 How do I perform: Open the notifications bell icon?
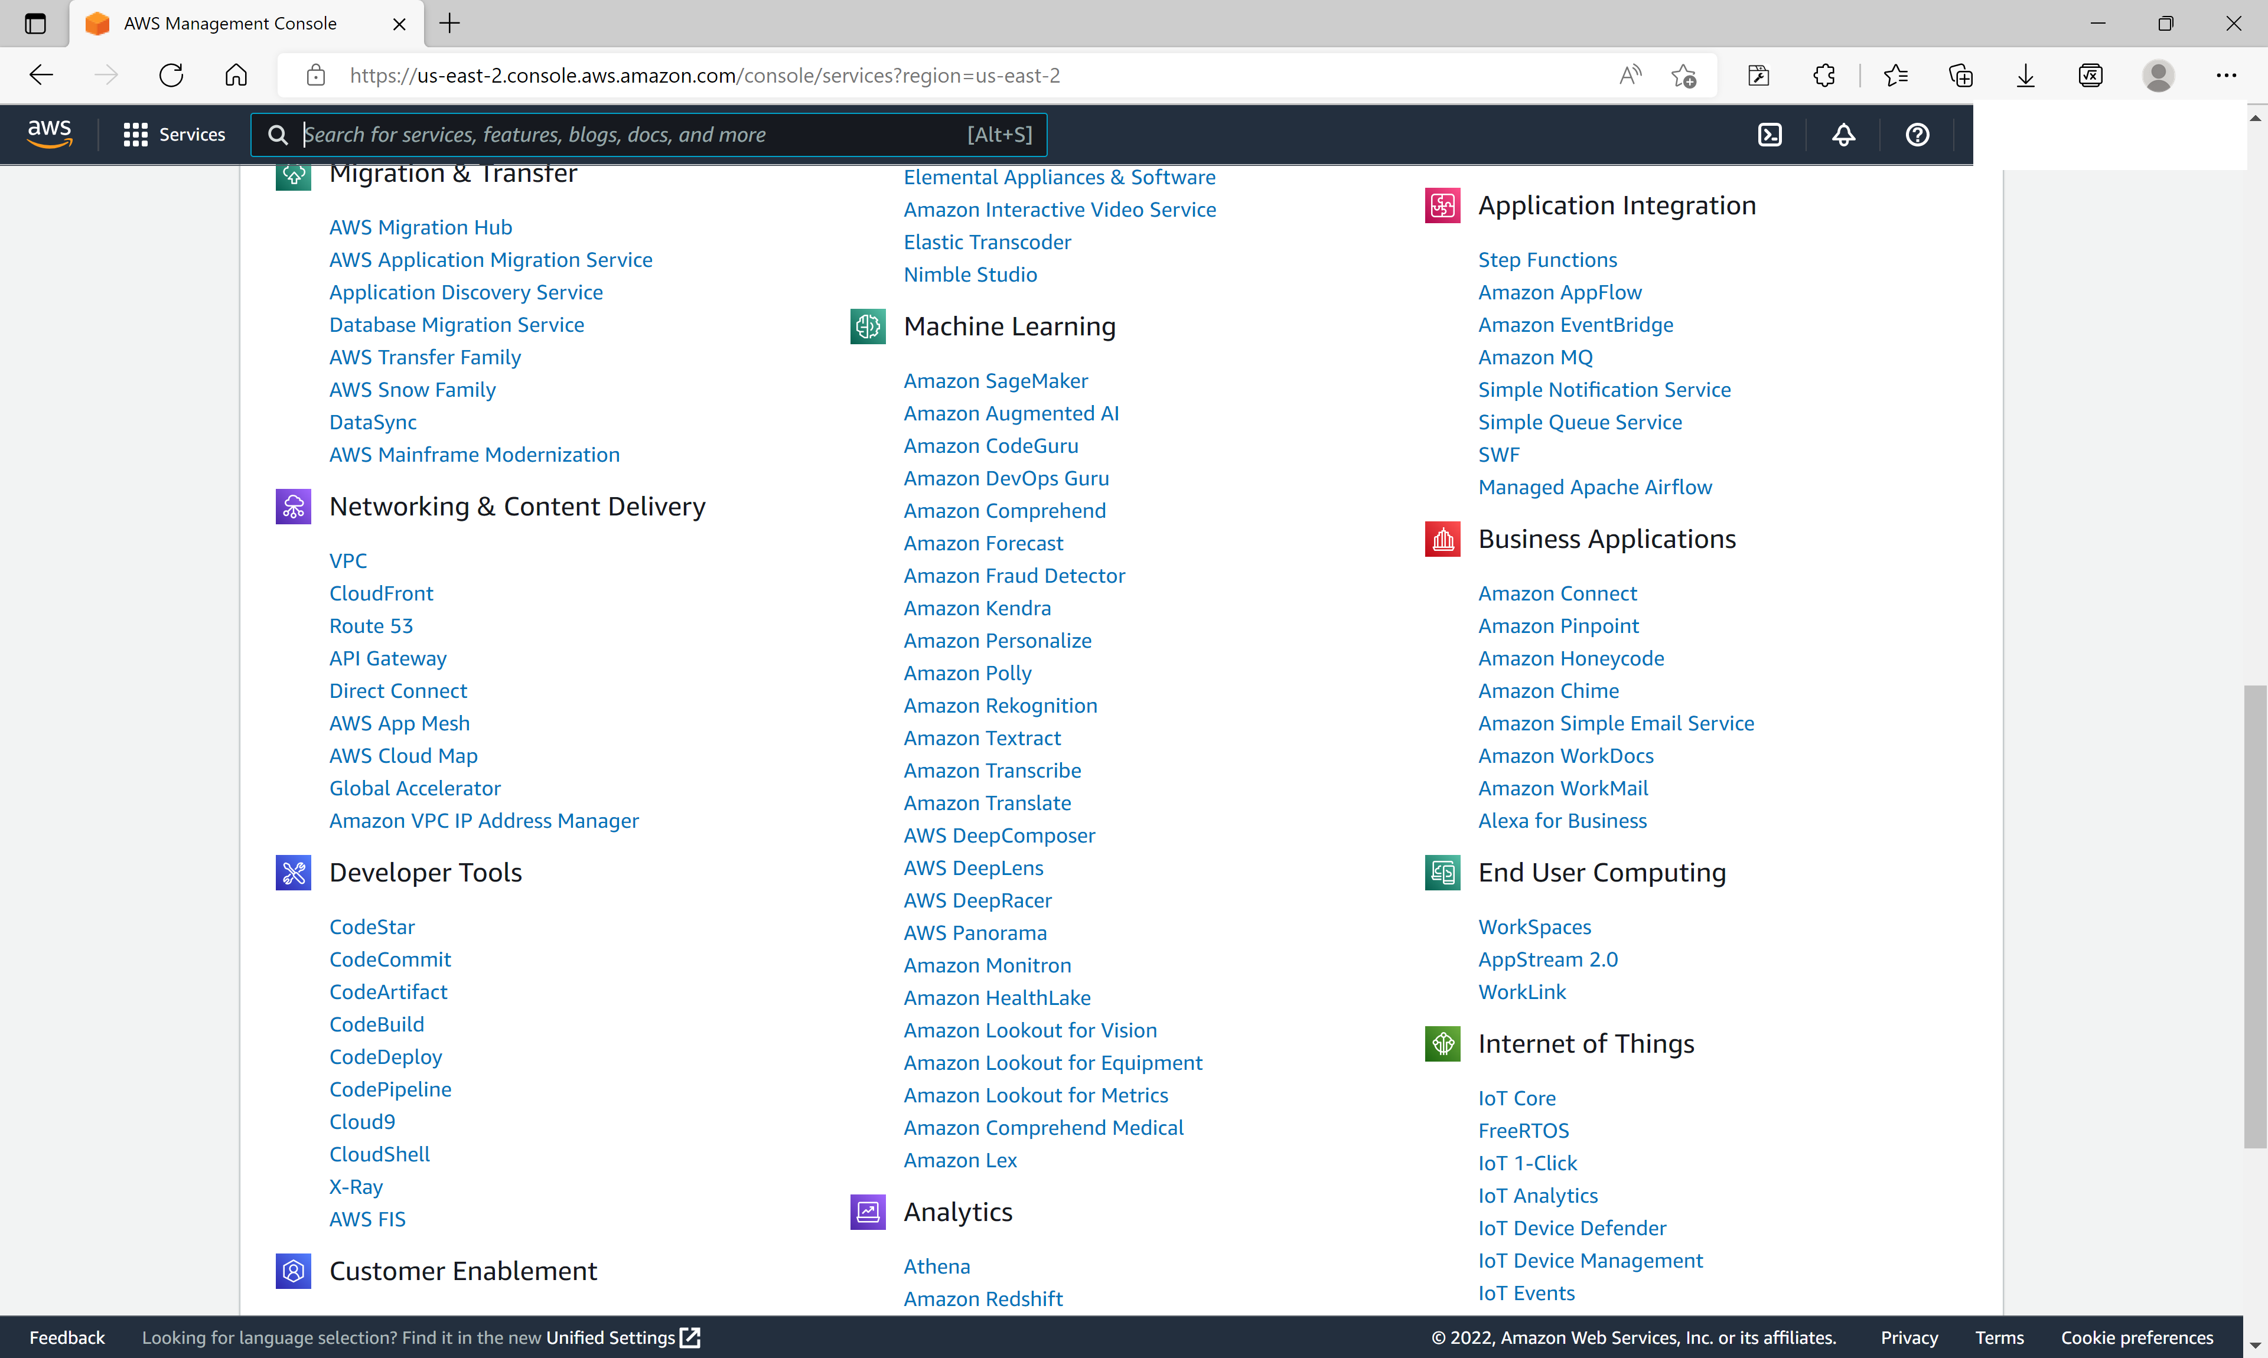tap(1843, 135)
